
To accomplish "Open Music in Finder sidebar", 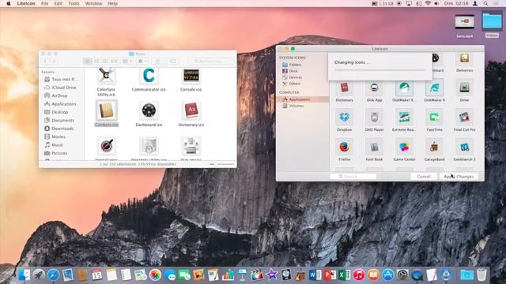I will [54, 145].
